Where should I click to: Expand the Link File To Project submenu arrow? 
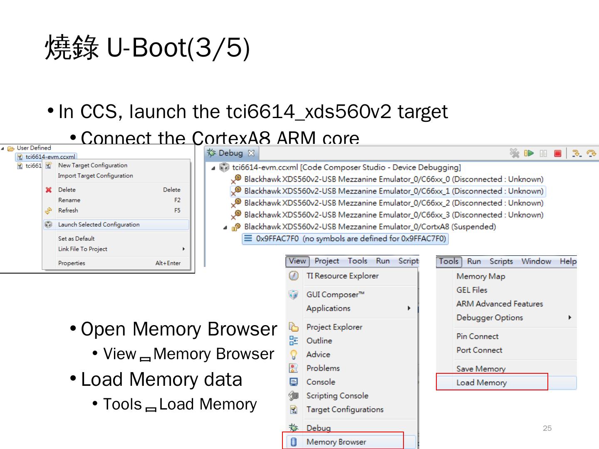(x=184, y=249)
